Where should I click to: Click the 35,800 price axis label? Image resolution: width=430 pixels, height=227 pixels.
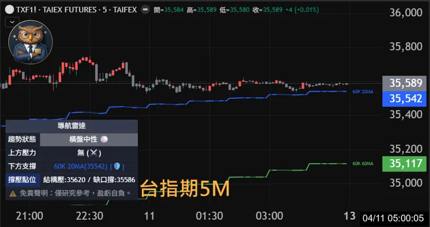(406, 47)
